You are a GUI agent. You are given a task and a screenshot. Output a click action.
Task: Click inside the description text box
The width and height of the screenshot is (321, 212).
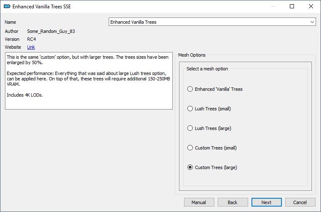(89, 81)
